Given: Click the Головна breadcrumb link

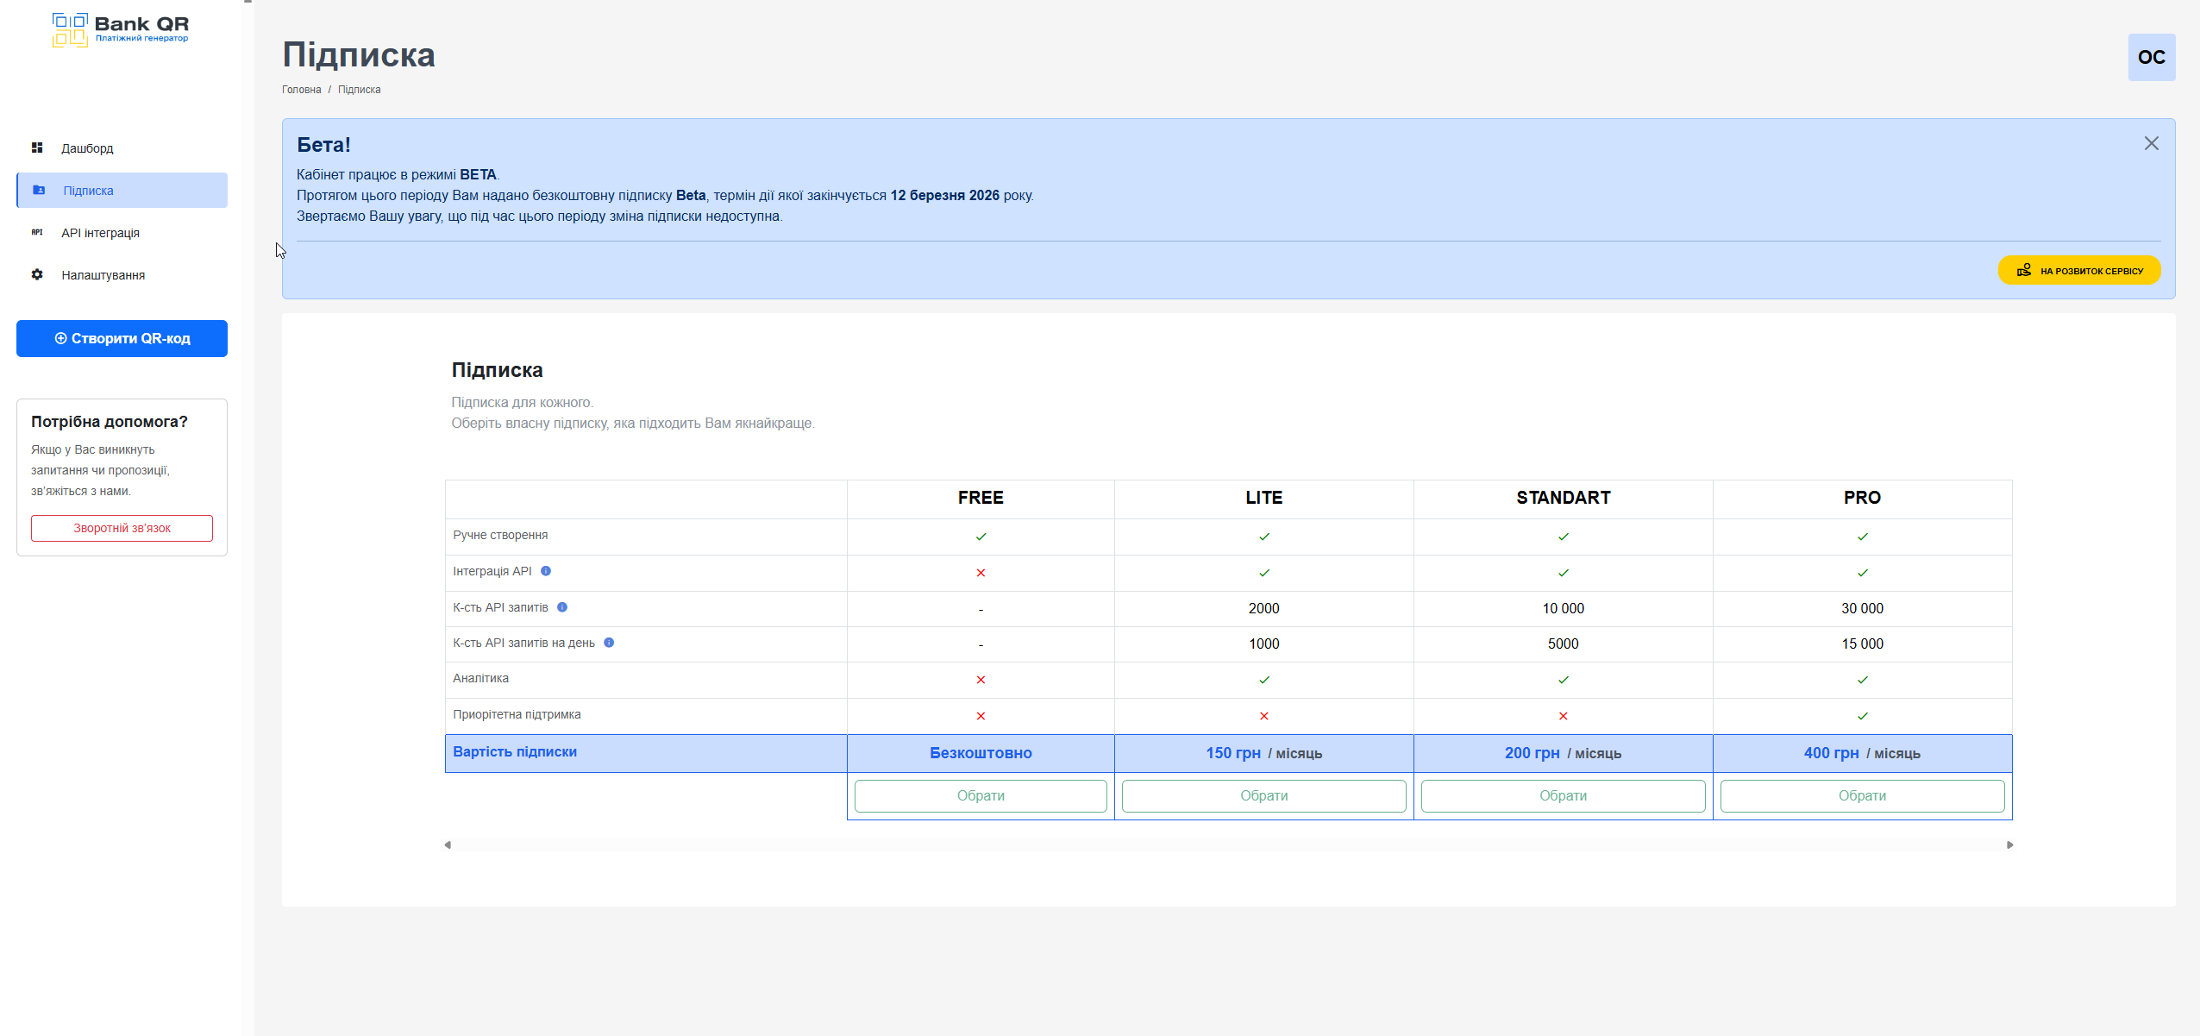Looking at the screenshot, I should click(301, 90).
